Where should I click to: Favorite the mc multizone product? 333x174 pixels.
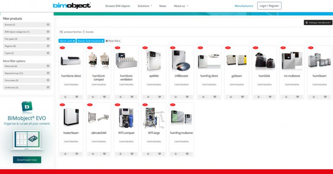pos(298,97)
